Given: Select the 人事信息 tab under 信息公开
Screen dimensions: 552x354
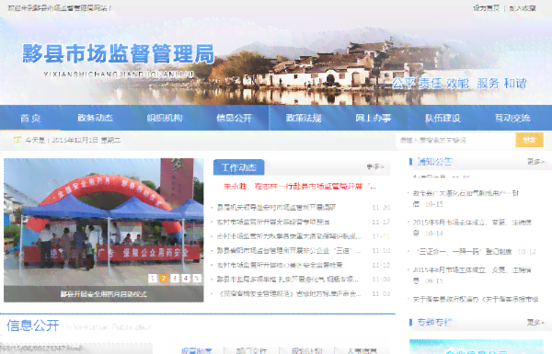Looking at the screenshot, I should (362, 350).
